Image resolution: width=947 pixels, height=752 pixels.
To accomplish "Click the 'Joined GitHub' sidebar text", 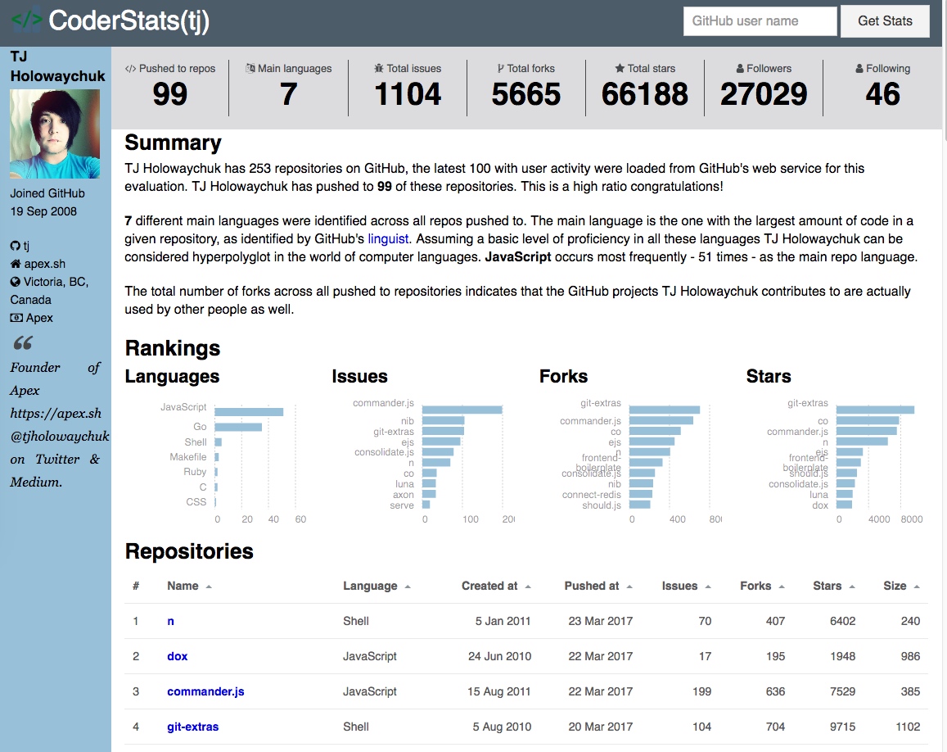I will click(47, 193).
